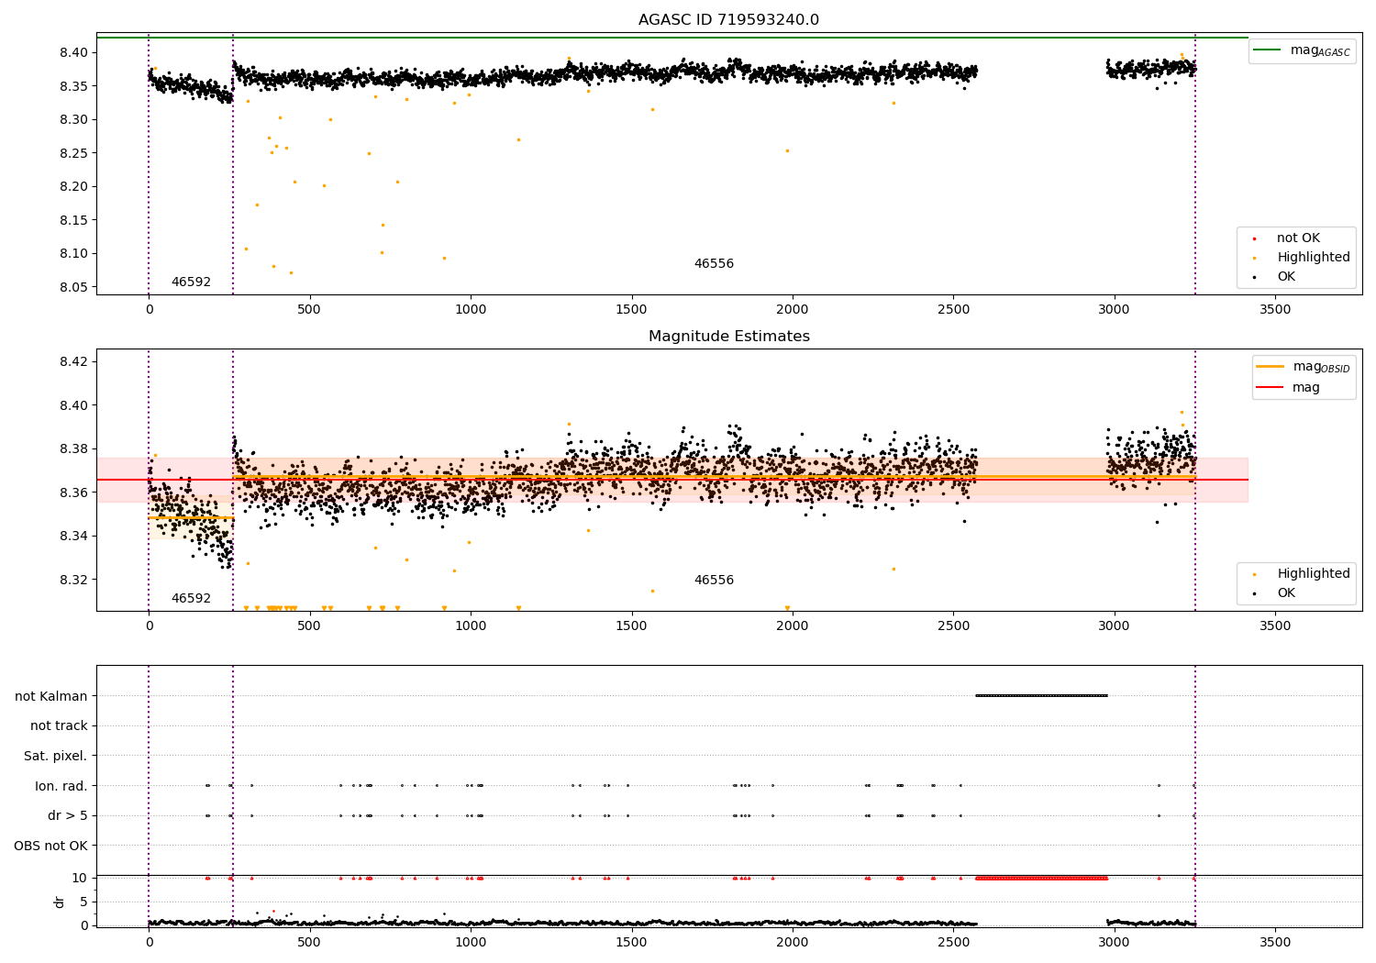Click 'mag OBSID' legend entry in middle plot
The height and width of the screenshot is (963, 1376).
coord(1304,367)
